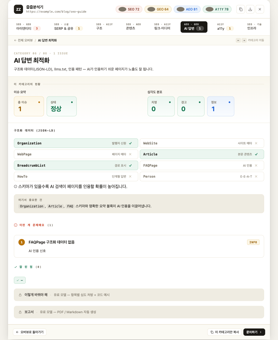
Task: Open the FAQPage 구조화 데이터 없음 issue
Action: [x=139, y=246]
